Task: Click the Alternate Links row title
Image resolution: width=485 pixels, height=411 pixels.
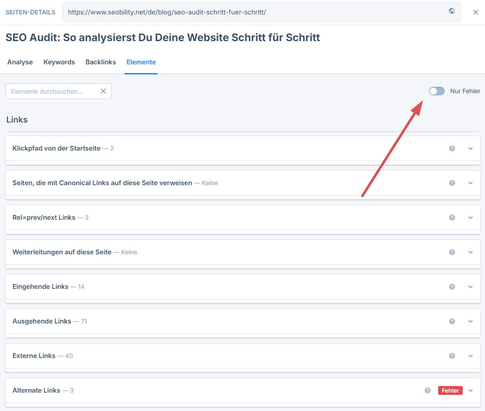Action: (x=36, y=390)
